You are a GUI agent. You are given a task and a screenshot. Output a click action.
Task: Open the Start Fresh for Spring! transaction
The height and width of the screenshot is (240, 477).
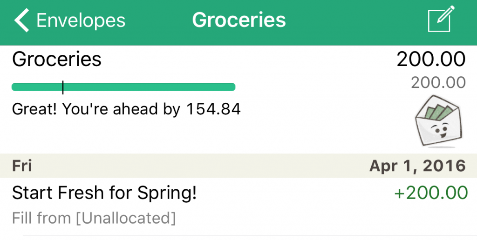tap(238, 206)
